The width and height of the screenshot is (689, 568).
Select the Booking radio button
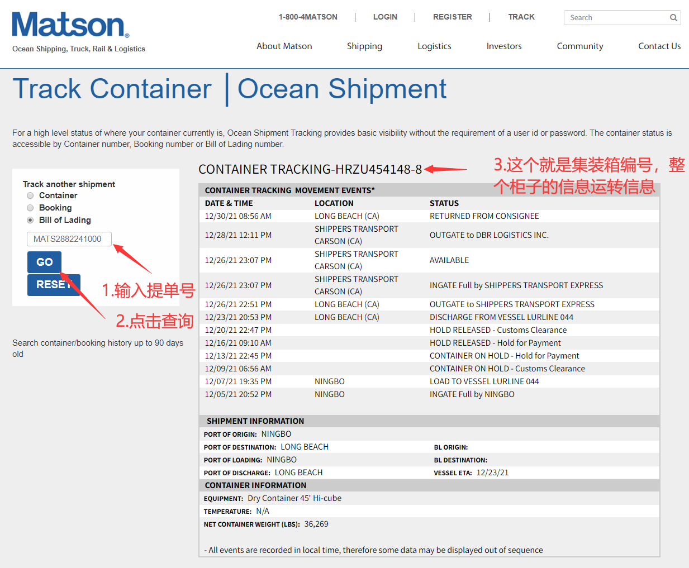pos(30,208)
